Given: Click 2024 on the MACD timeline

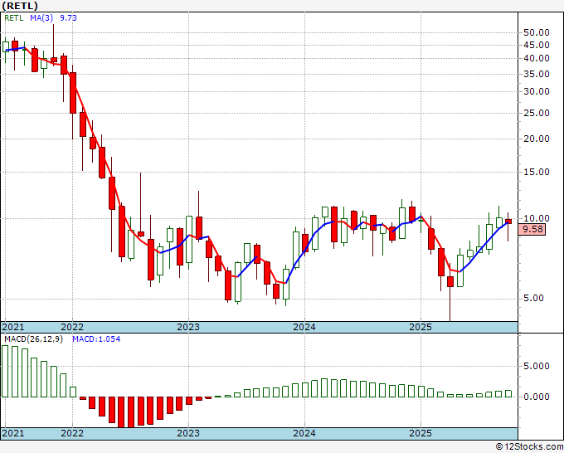Looking at the screenshot, I should coord(304,433).
